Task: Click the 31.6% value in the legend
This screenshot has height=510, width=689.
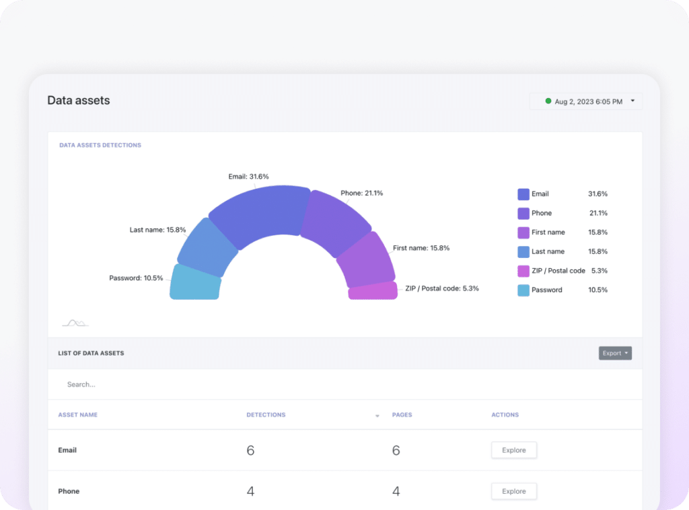Action: point(597,194)
